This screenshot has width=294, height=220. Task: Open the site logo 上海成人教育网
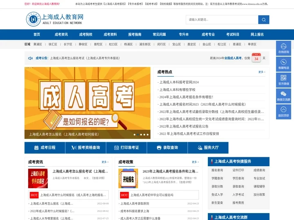pyautogui.click(x=55, y=19)
